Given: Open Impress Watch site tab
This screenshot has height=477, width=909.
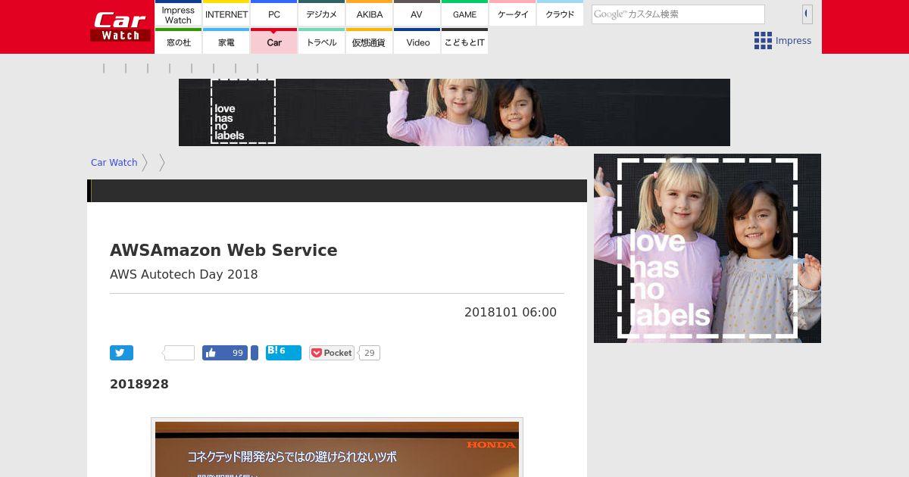Looking at the screenshot, I should click(x=178, y=14).
